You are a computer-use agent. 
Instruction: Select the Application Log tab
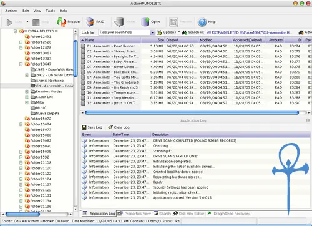click(x=99, y=214)
